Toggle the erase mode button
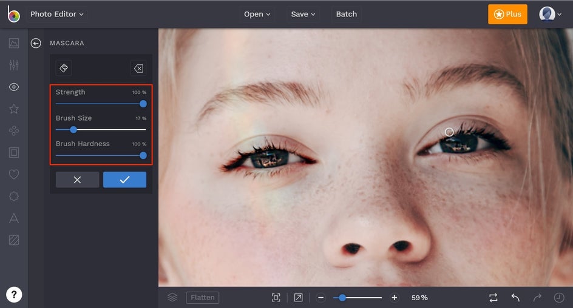The width and height of the screenshot is (573, 308). (x=138, y=69)
